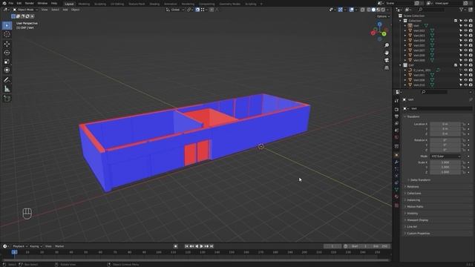The image size is (475, 267).
Task: Switch to the UV Editing workspace tab
Action: [117, 4]
